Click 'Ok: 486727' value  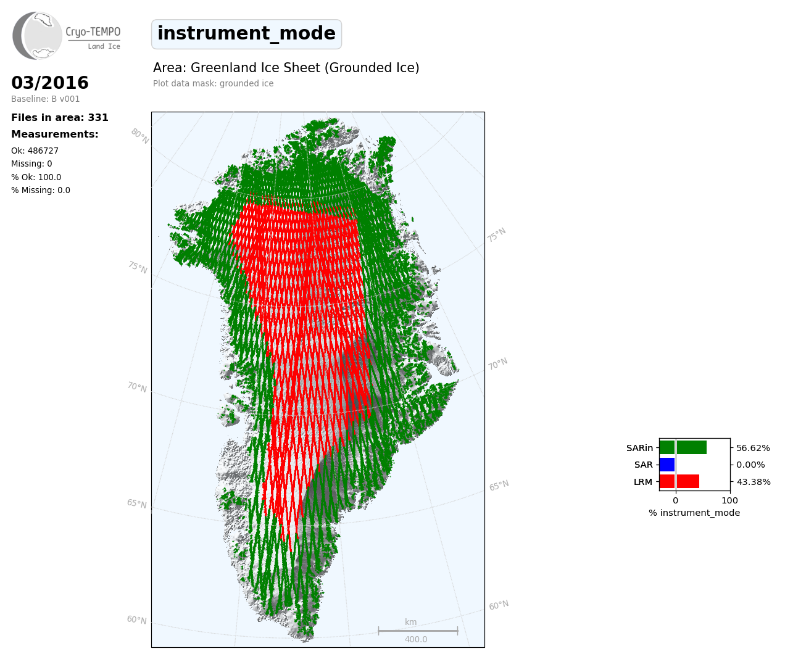pyautogui.click(x=35, y=151)
